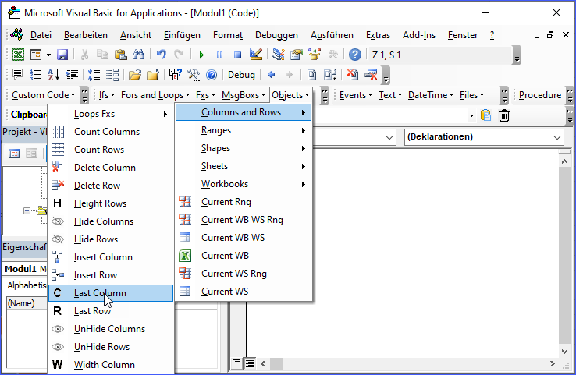Click the blue back arrow icon
Screen dimensions: 576x375
pyautogui.click(x=272, y=75)
